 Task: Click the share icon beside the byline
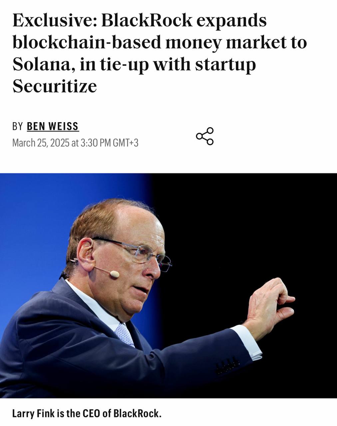(x=205, y=136)
